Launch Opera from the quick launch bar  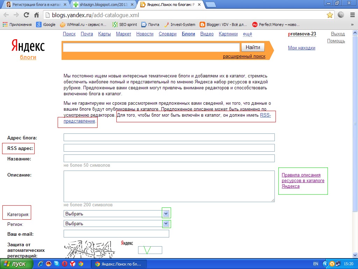click(65, 264)
